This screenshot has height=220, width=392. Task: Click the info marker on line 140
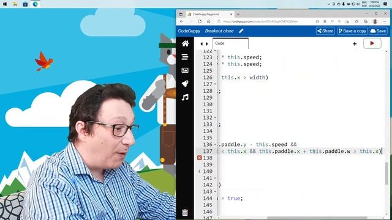[199, 171]
